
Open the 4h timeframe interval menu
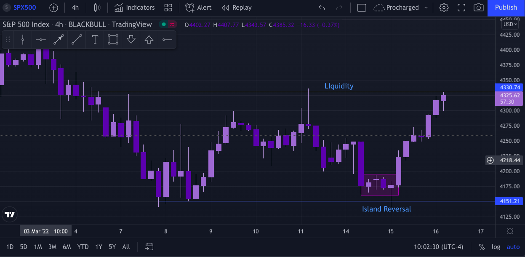[75, 8]
